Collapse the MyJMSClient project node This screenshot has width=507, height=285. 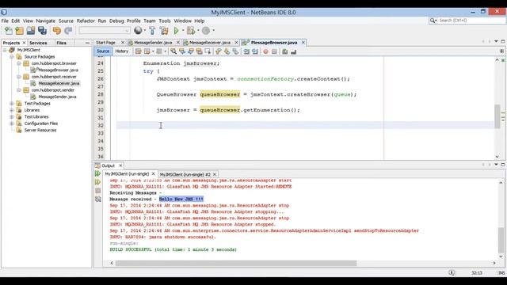pyautogui.click(x=5, y=50)
